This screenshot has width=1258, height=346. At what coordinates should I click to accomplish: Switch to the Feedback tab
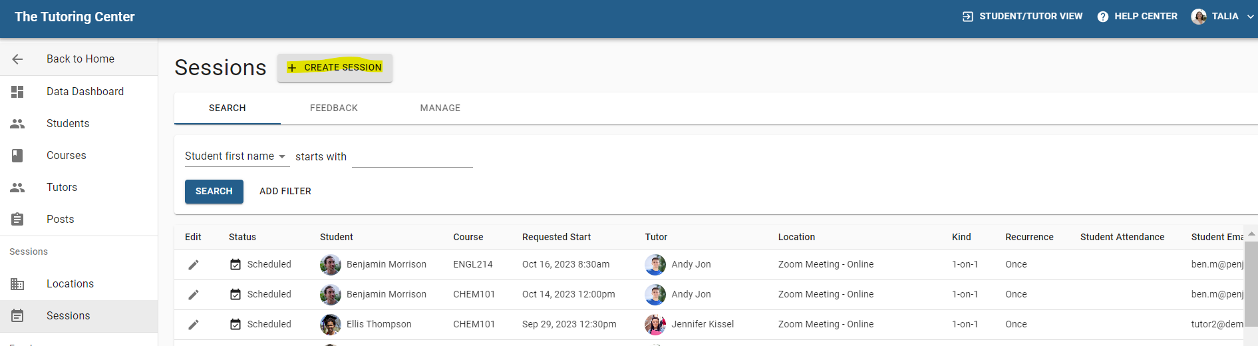click(x=334, y=108)
